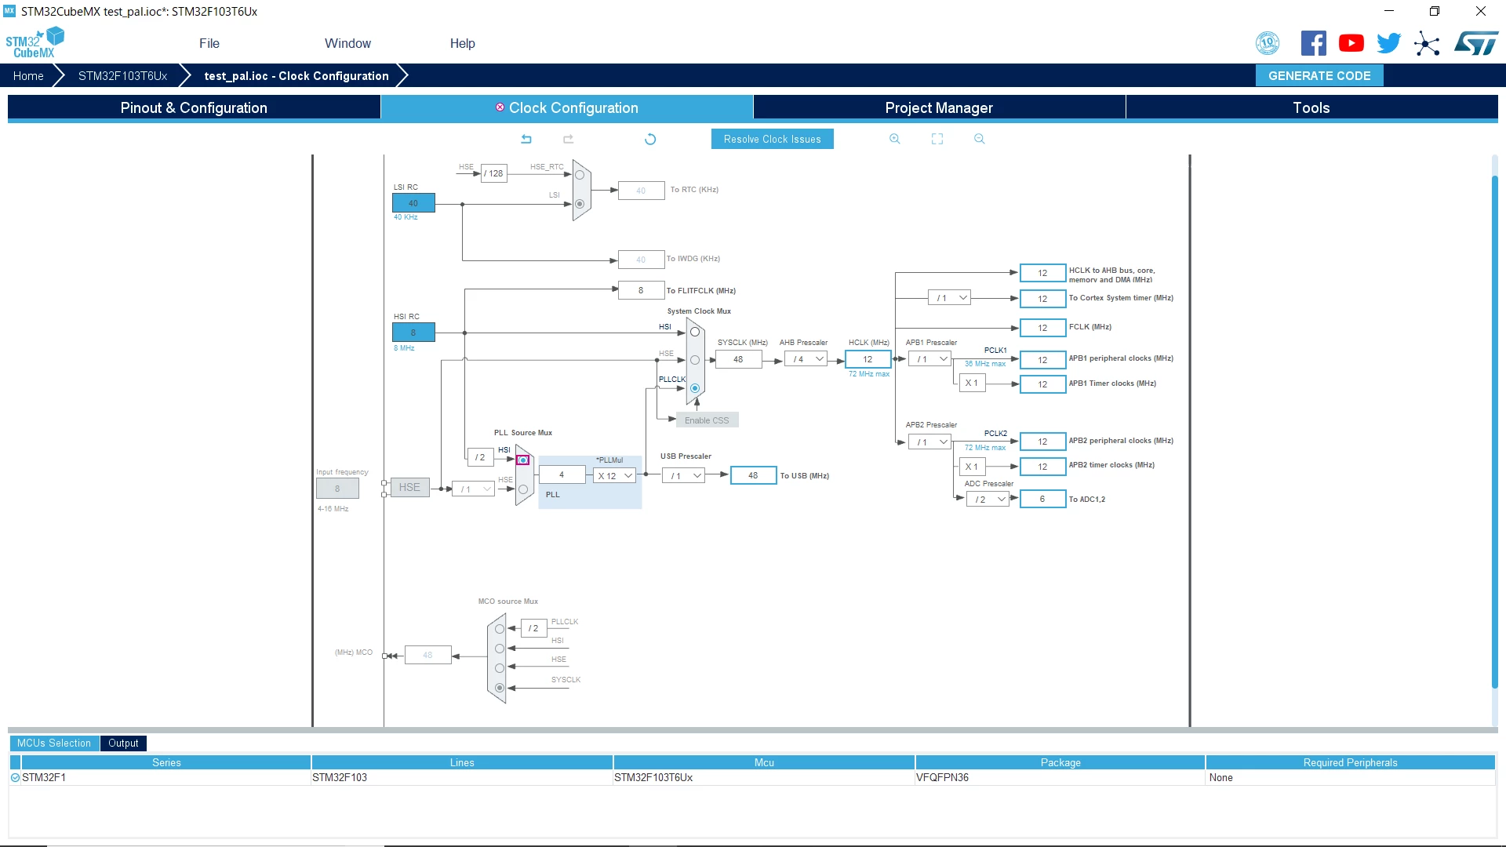Click the check icon beside STM32F1 series row
This screenshot has height=847, width=1506.
[15, 778]
